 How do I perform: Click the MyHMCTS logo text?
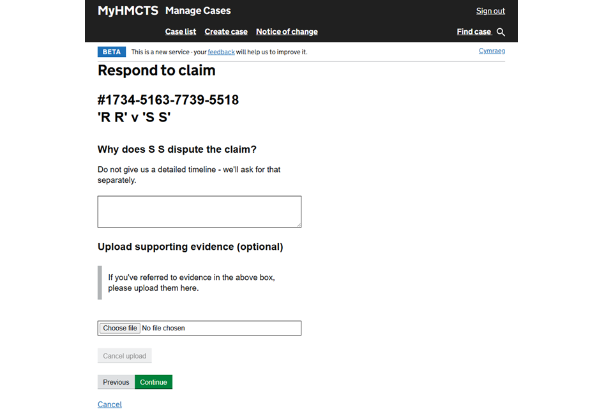click(x=128, y=11)
